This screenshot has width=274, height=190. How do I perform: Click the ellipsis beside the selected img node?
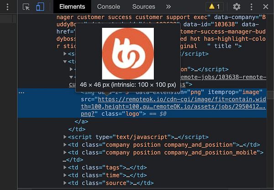point(21,92)
